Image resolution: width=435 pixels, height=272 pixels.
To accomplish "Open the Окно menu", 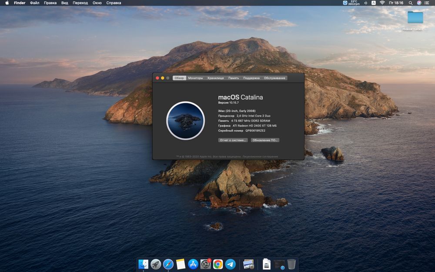I will 97,3.
